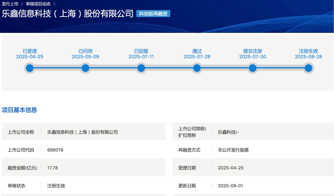The image size is (334, 196).
Task: Click the 通过 timeline node circle
Action: pyautogui.click(x=197, y=68)
